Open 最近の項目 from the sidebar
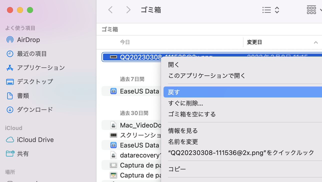The height and width of the screenshot is (182, 322). click(10, 53)
